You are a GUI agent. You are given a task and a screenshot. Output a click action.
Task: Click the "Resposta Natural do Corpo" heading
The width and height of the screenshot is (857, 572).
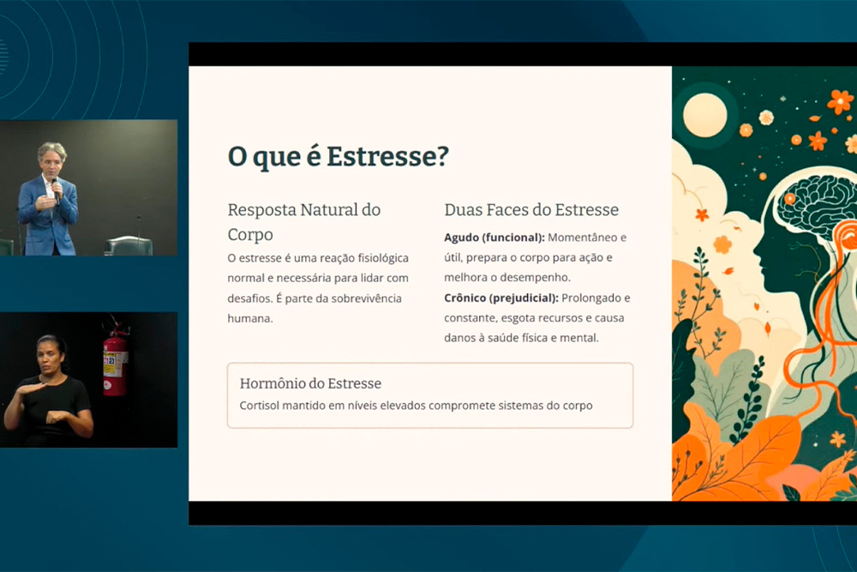tap(304, 221)
